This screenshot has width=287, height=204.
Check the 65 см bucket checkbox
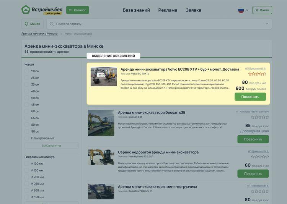point(27,118)
